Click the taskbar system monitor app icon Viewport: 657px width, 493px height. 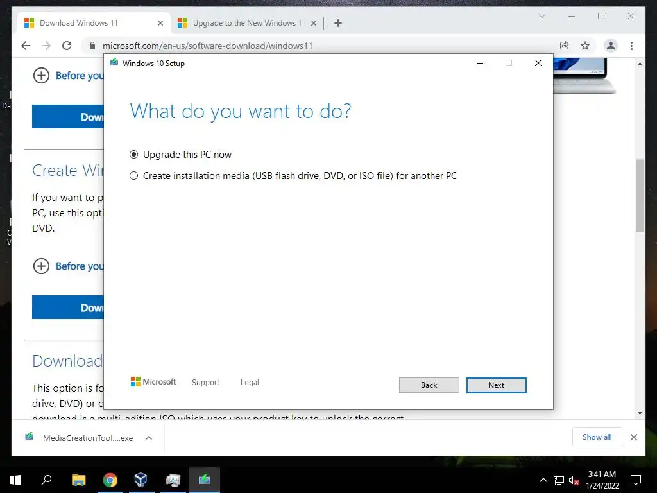173,480
